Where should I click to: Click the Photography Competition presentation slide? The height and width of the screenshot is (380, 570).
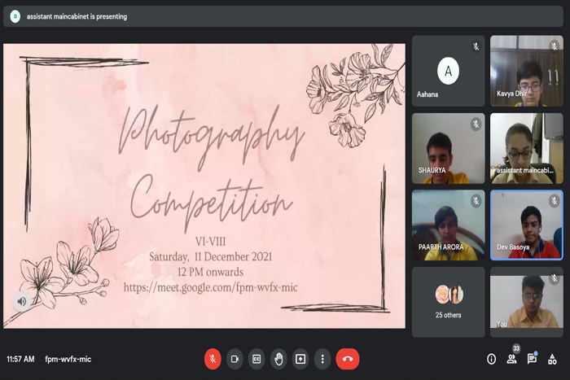204,186
